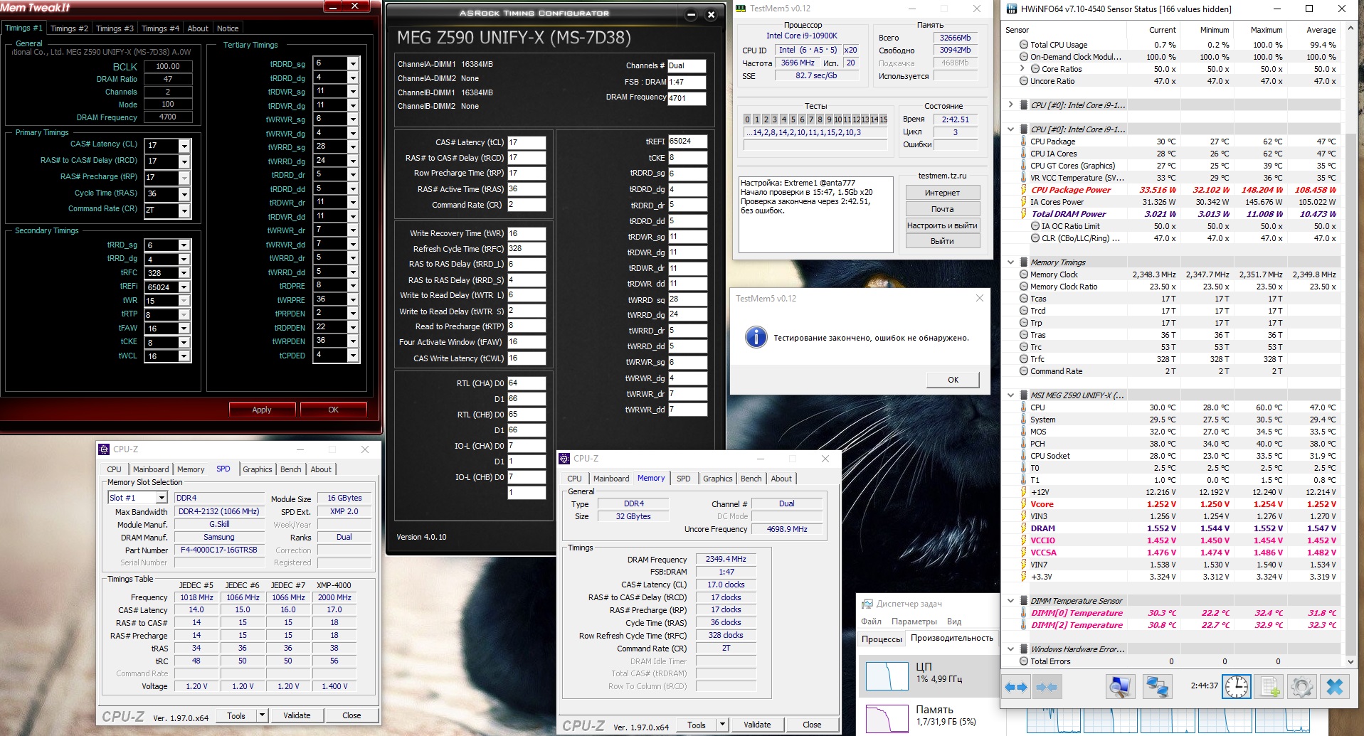The height and width of the screenshot is (736, 1364).
Task: Reset HWiNFO clock timer icon
Action: pos(1237,687)
